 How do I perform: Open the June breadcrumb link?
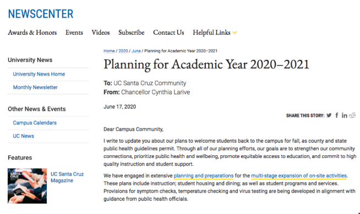click(x=136, y=51)
